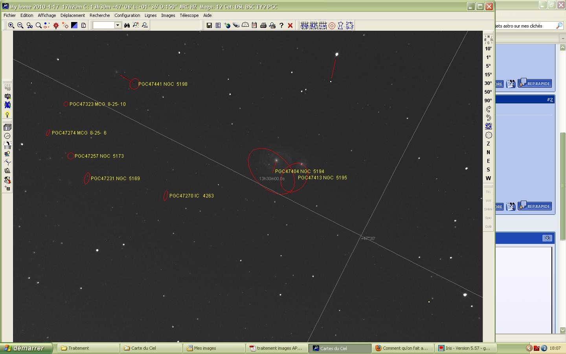Click the blue crossed-out picture icon
Screen dimensions: 566x354
click(x=7, y=105)
